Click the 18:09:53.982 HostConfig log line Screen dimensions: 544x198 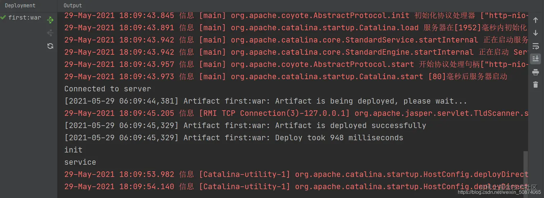pos(296,174)
